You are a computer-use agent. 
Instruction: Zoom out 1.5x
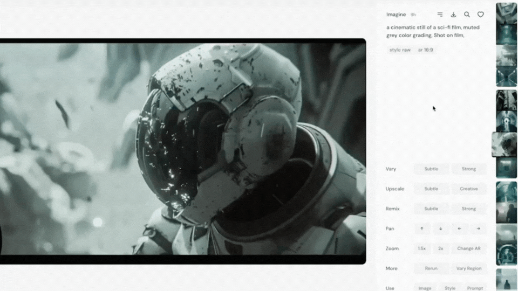(x=422, y=248)
